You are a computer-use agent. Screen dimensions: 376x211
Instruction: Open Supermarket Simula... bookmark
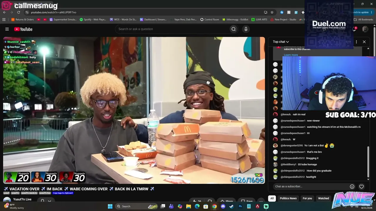pyautogui.click(x=63, y=20)
